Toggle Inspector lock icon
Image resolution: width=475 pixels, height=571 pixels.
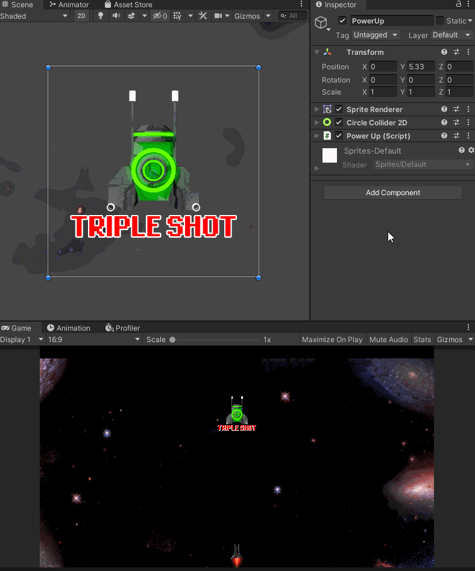pos(459,4)
